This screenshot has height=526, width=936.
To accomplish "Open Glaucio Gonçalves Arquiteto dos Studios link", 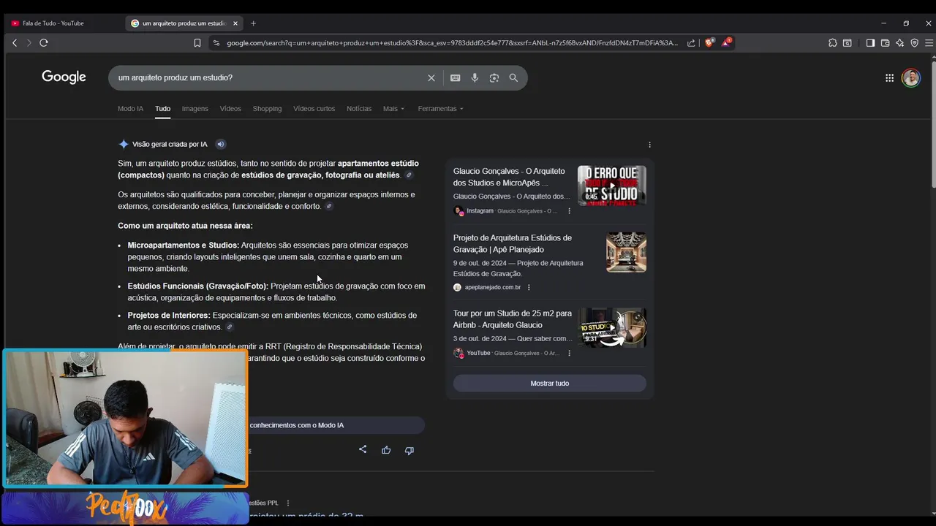I will (x=509, y=177).
